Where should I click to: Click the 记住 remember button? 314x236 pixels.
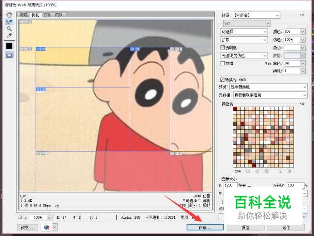click(286, 227)
